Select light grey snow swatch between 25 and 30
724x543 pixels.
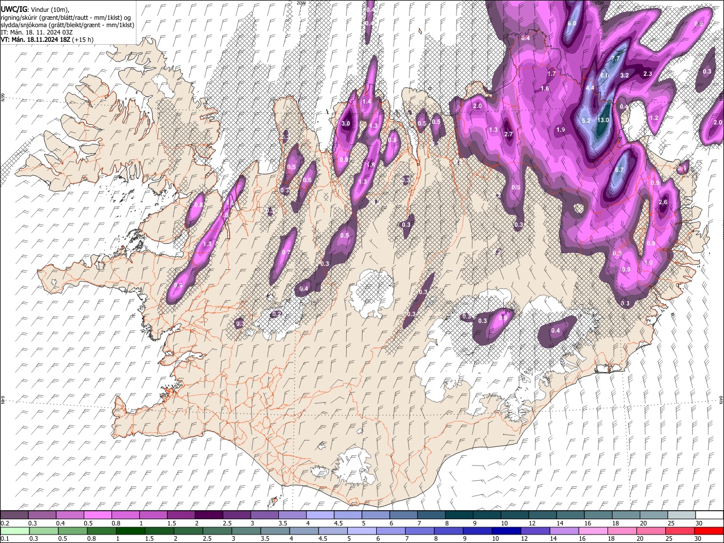pos(680,515)
